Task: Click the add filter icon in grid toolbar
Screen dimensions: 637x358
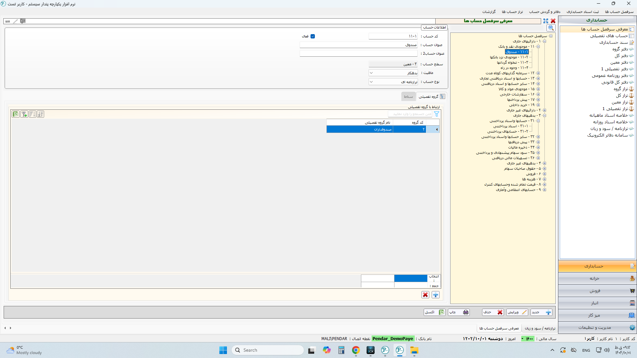Action: click(x=24, y=114)
